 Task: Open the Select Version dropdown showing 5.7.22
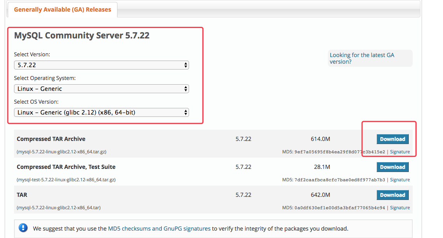click(x=101, y=65)
